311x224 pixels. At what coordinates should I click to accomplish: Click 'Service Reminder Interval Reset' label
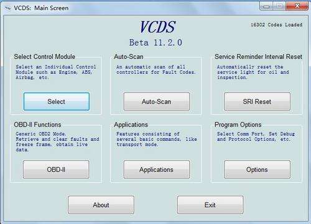pos(258,56)
